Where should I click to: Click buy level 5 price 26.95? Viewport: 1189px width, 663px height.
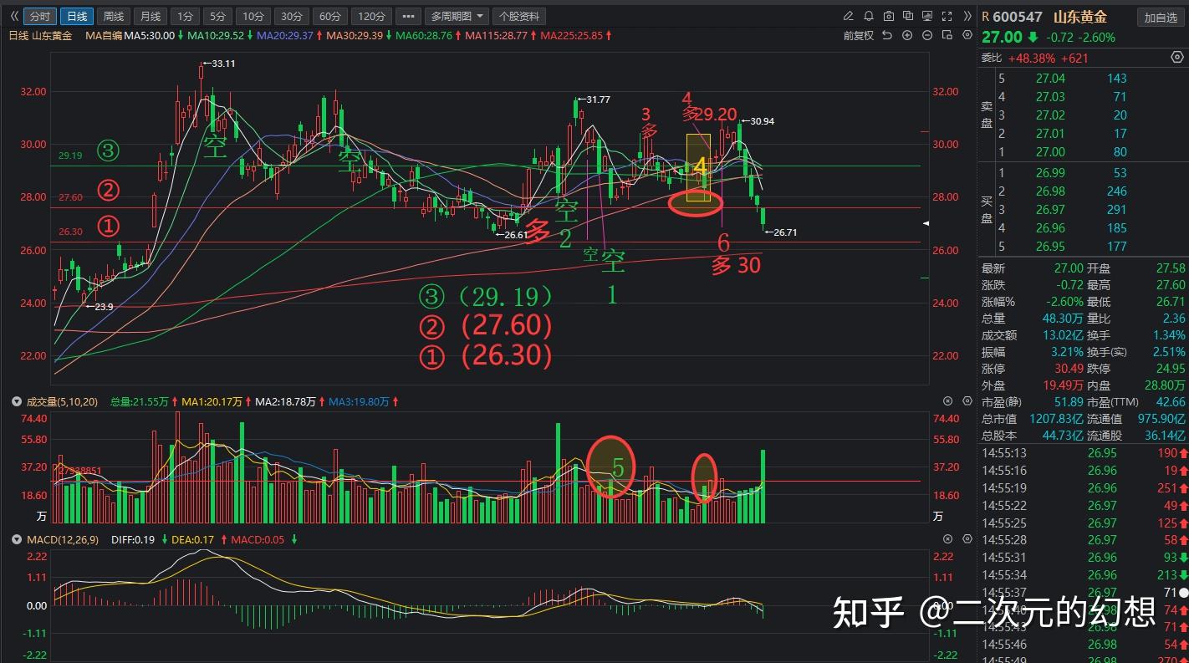(x=1050, y=246)
